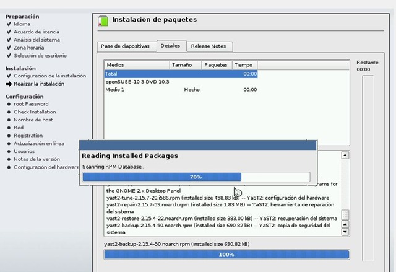The image size is (396, 272).
Task: Click the checkmark beside Acuerdo de licencia
Action: click(9, 32)
